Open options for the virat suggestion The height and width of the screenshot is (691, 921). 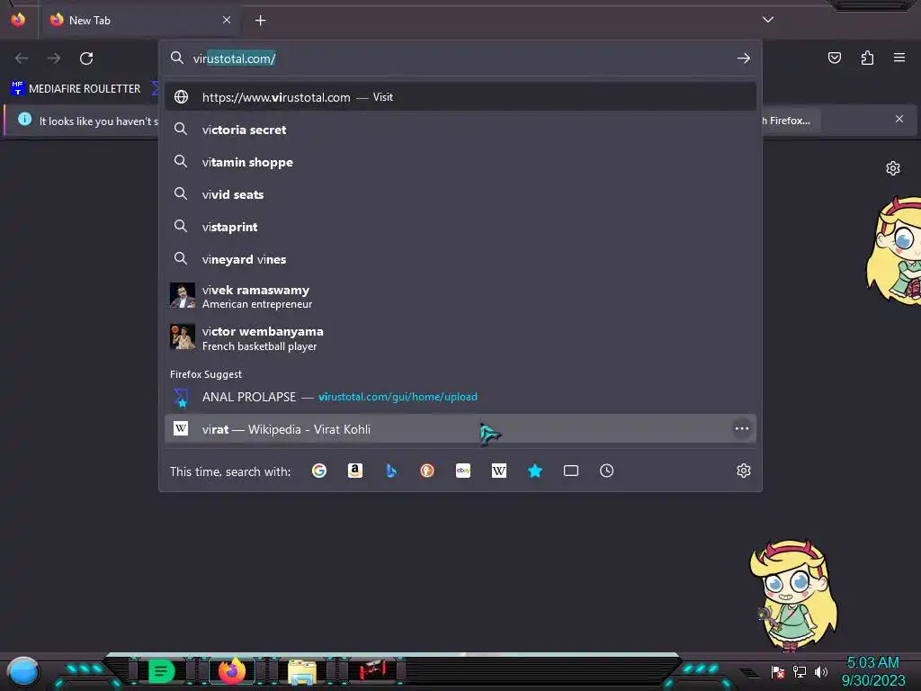pos(742,428)
